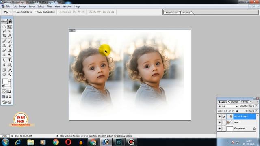Image resolution: width=260 pixels, height=146 pixels.
Task: Open the Select menu
Action: 41,6
